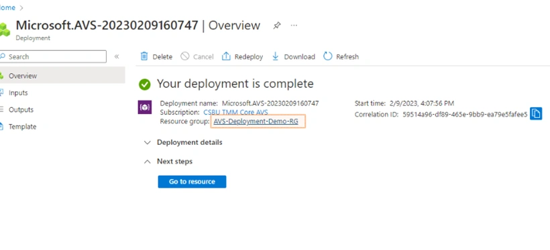550x250 pixels.
Task: Pin the deployment page with the pin icon
Action: coord(277,25)
